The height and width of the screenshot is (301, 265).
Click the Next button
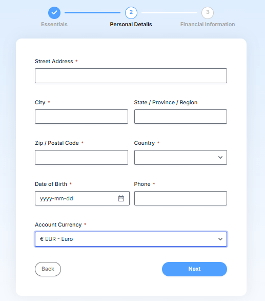tap(194, 269)
